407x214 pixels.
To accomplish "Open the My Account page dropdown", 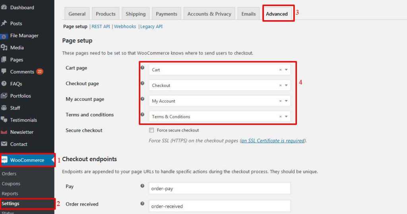I will click(x=219, y=101).
